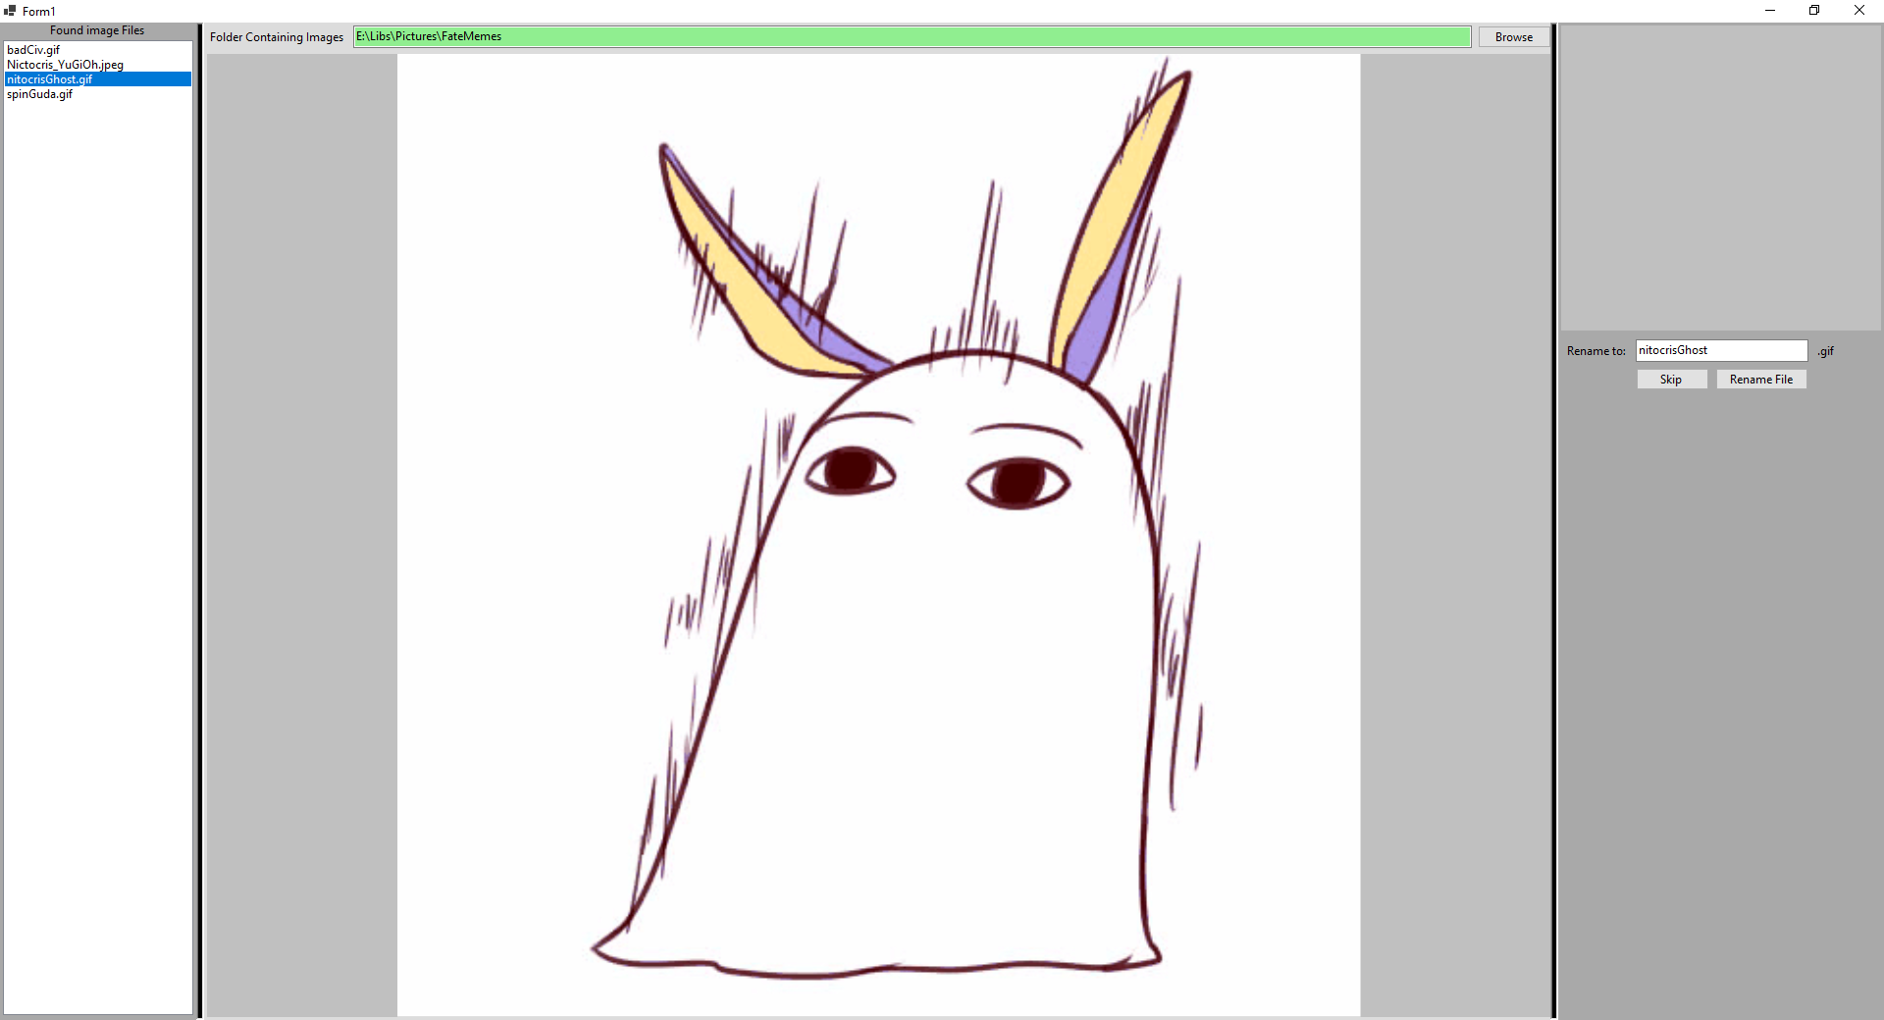Click the folder path input field
1884x1020 pixels.
[912, 36]
